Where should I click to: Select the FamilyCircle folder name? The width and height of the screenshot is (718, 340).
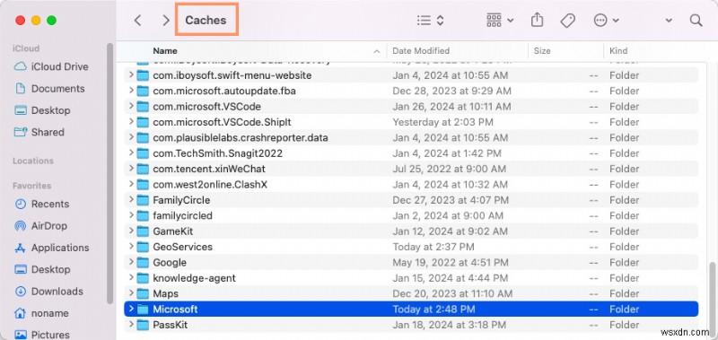point(181,200)
